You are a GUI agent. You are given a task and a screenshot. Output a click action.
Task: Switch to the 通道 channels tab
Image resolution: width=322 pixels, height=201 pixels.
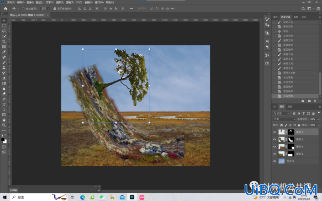[290, 106]
